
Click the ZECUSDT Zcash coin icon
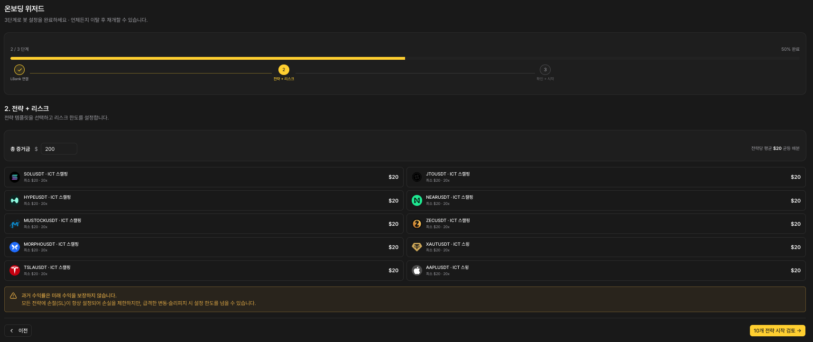click(x=417, y=224)
